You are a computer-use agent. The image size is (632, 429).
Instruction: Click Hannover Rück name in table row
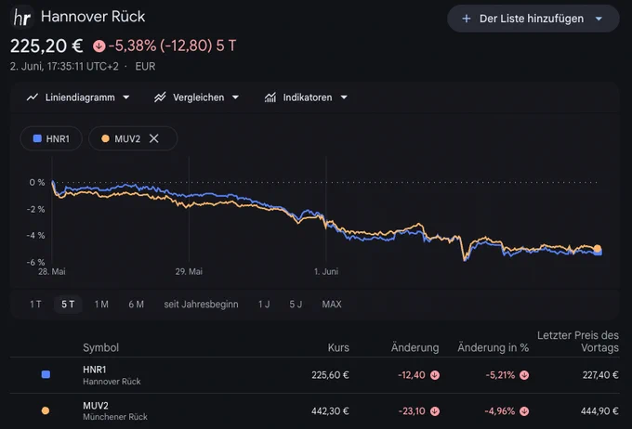[x=112, y=382]
